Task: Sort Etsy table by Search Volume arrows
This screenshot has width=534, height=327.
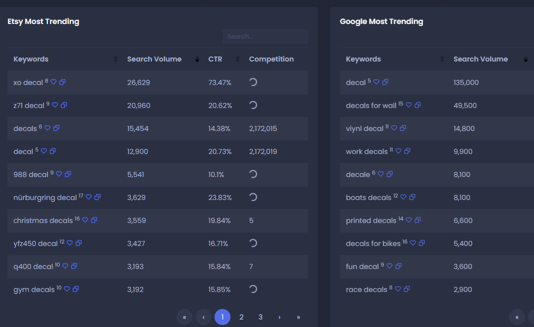Action: (x=197, y=59)
